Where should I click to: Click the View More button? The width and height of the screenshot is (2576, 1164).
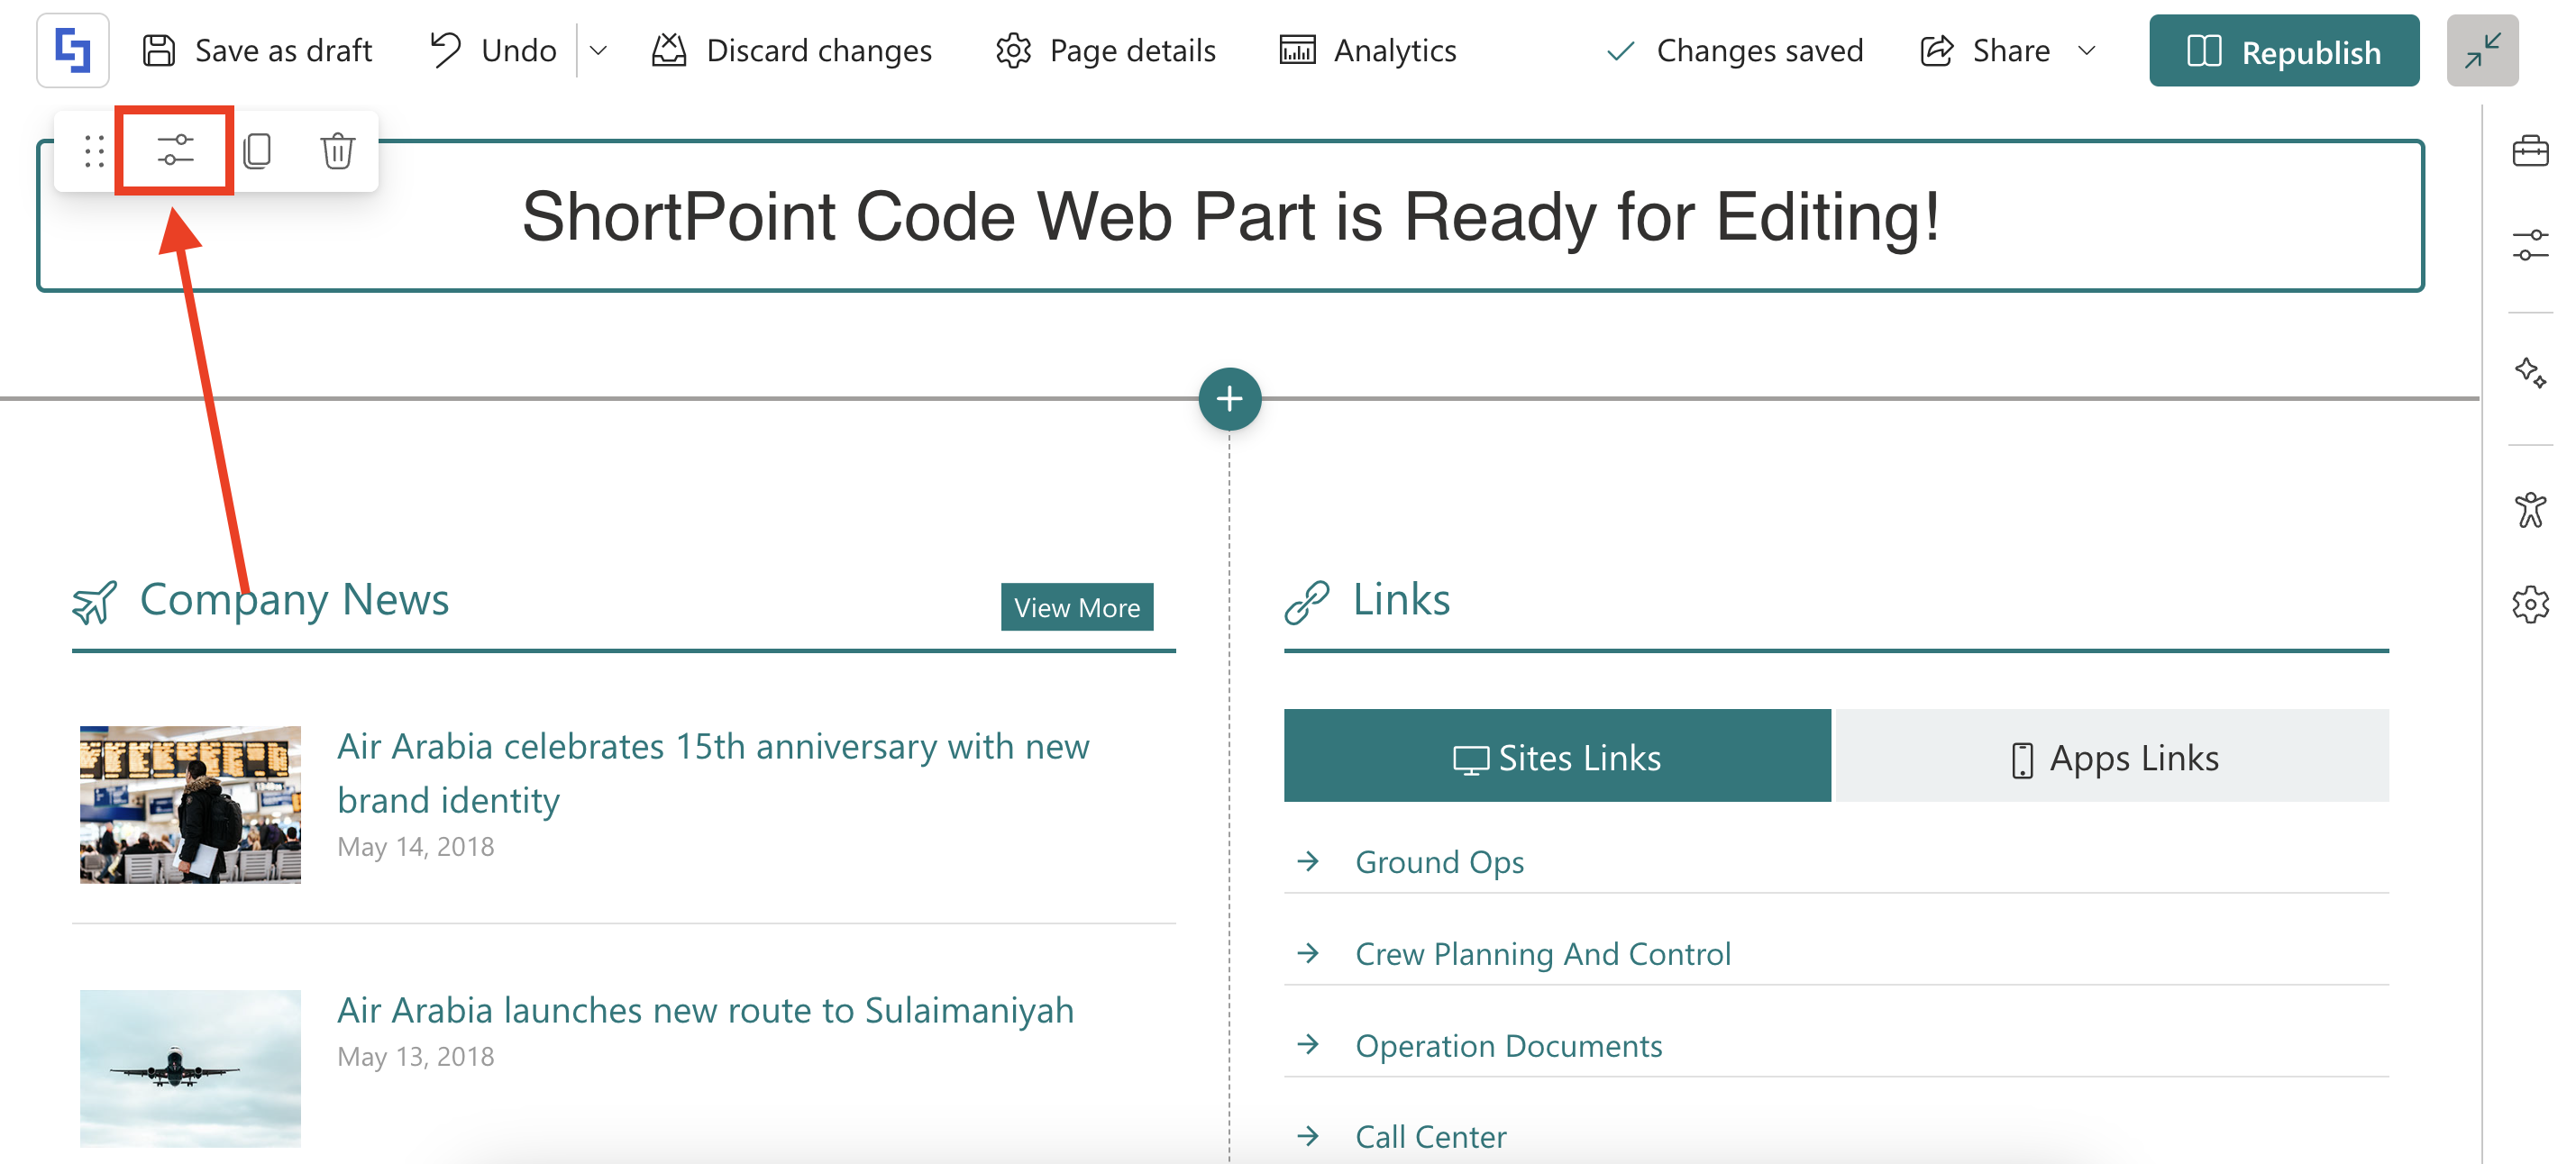point(1076,606)
